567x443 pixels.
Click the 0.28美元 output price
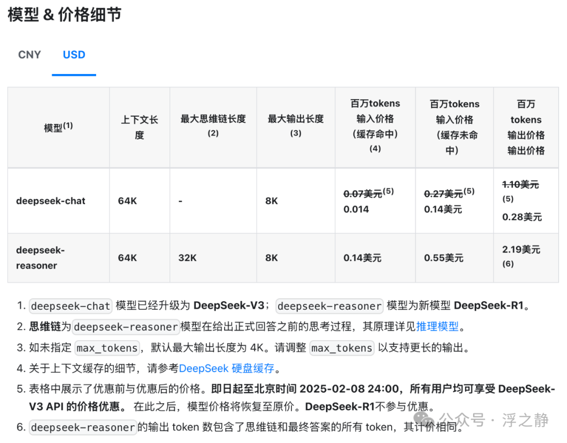point(522,217)
